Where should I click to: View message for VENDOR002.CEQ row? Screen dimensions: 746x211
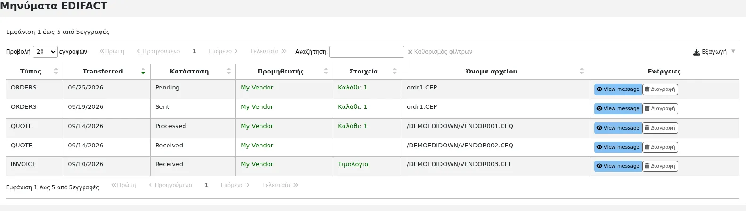(x=618, y=147)
